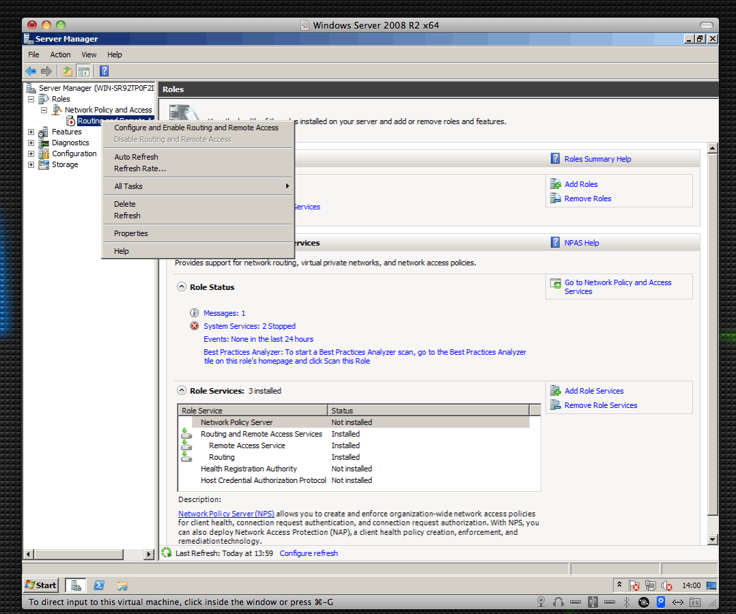
Task: Click the green refresh icon near Last Refresh
Action: 167,553
